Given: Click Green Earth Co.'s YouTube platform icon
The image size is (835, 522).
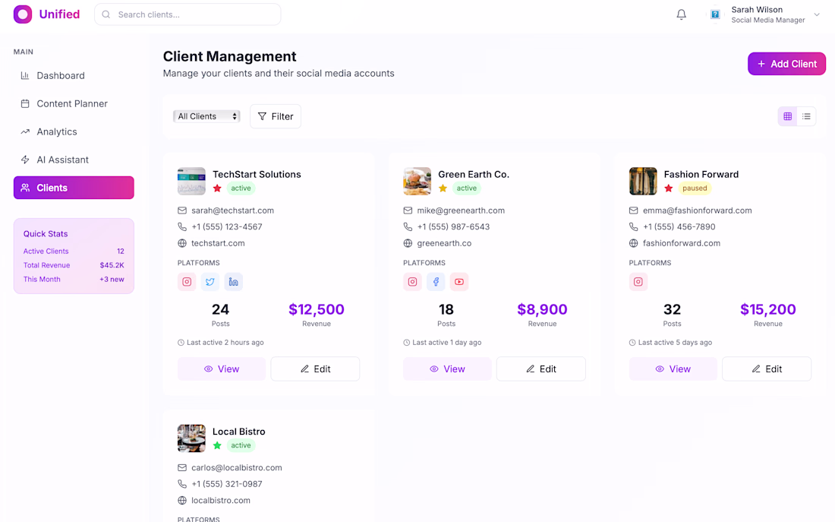Looking at the screenshot, I should 458,282.
